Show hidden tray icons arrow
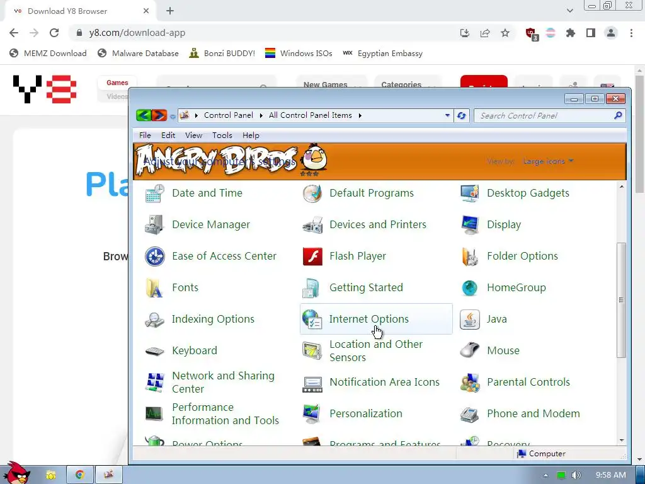 coord(545,475)
